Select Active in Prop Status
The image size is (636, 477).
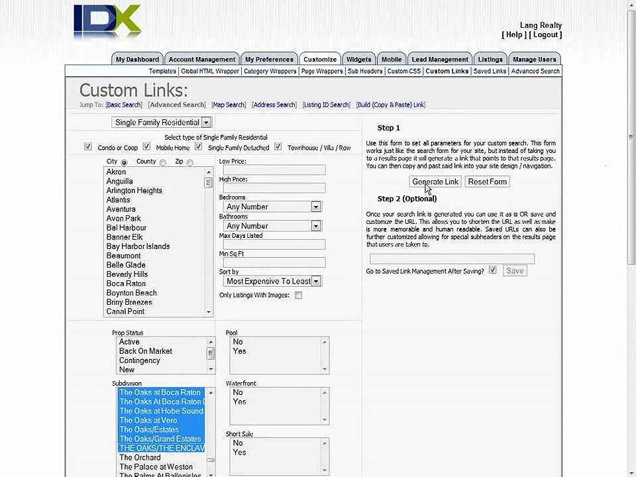[129, 342]
